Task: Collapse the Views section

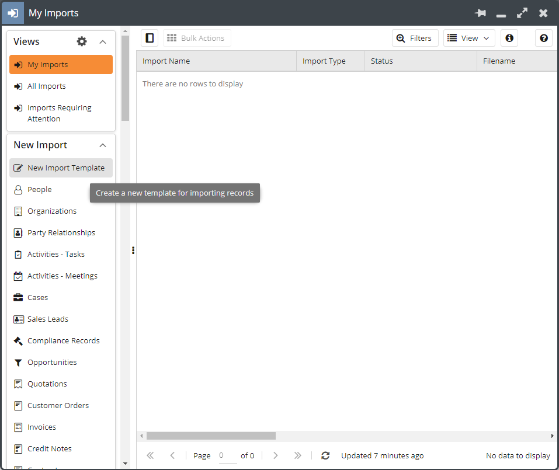Action: click(103, 41)
